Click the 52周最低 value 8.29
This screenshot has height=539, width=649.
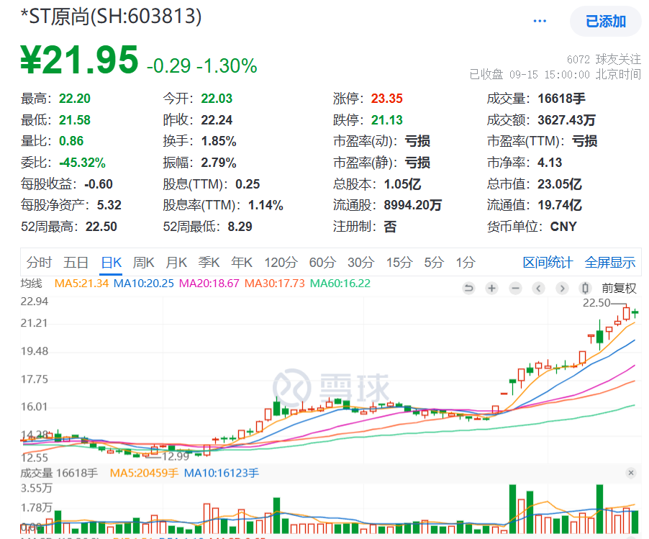coord(240,227)
